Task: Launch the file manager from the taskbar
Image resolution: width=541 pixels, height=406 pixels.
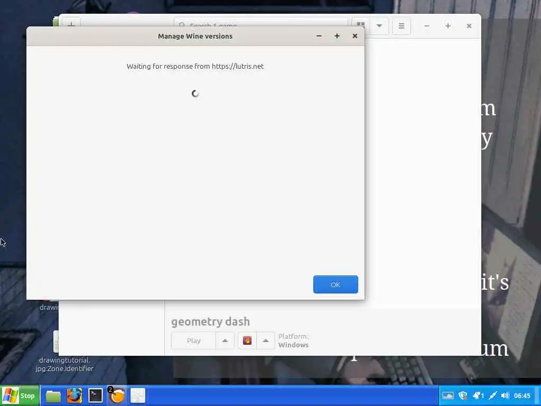Action: point(53,395)
